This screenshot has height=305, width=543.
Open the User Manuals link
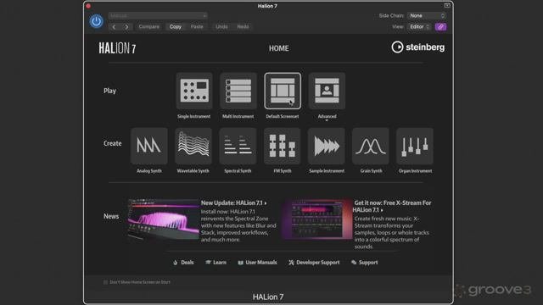[257, 263]
